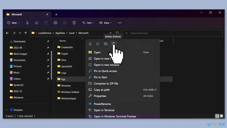Switch to large thumbnails view in the status bar
The height and width of the screenshot is (128, 227).
click(x=222, y=116)
